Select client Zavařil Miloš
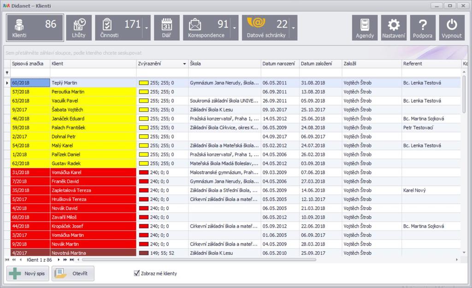 pyautogui.click(x=93, y=217)
